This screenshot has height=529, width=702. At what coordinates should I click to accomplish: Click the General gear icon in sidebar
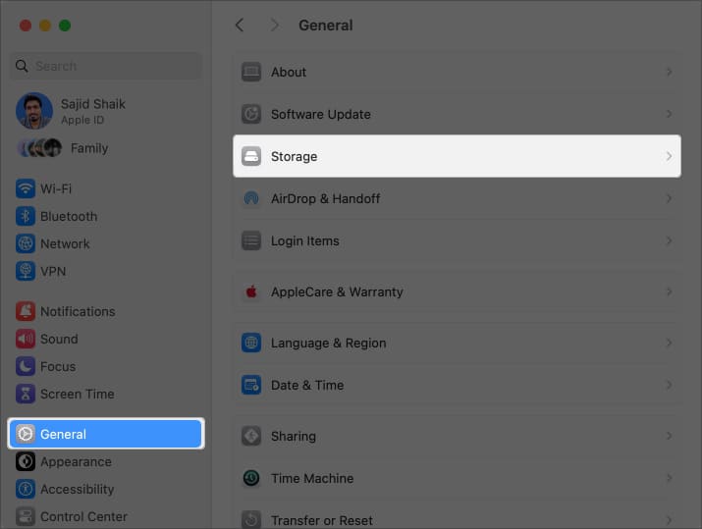(26, 434)
